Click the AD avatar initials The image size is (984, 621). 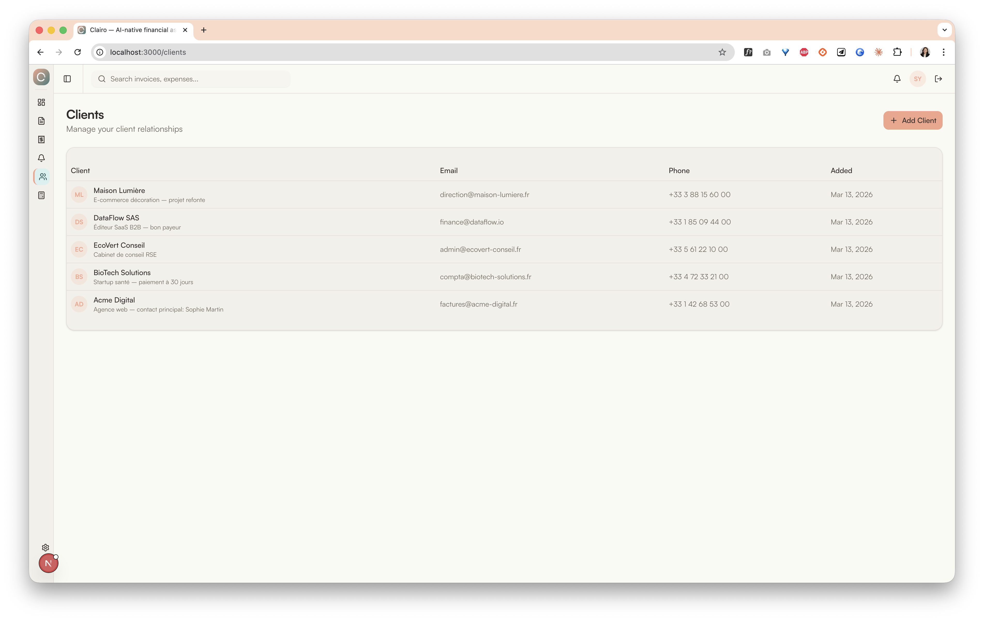click(79, 304)
